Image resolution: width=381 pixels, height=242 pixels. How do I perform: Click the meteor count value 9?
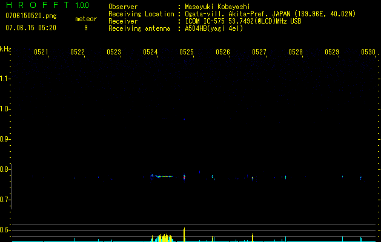pos(86,28)
